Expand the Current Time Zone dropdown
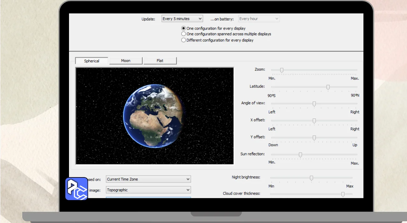 (148, 179)
